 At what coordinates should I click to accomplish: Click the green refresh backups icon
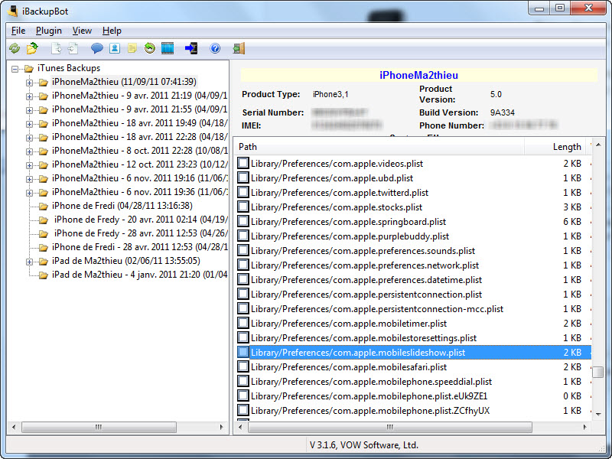[x=15, y=48]
